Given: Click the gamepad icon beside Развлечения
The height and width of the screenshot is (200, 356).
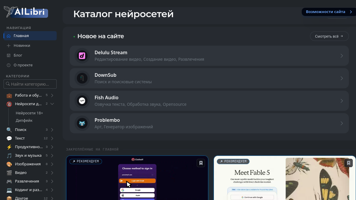Looking at the screenshot, I should click(x=9, y=181).
